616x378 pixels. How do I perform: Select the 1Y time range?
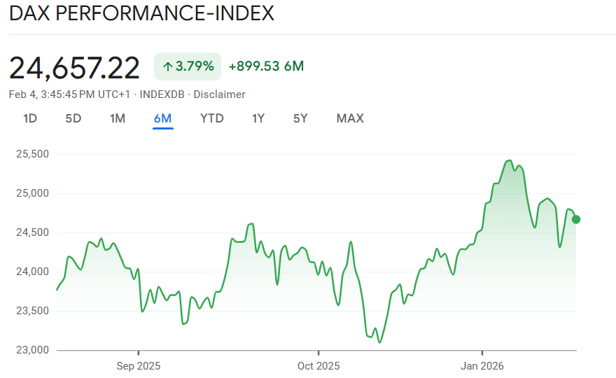click(x=258, y=118)
